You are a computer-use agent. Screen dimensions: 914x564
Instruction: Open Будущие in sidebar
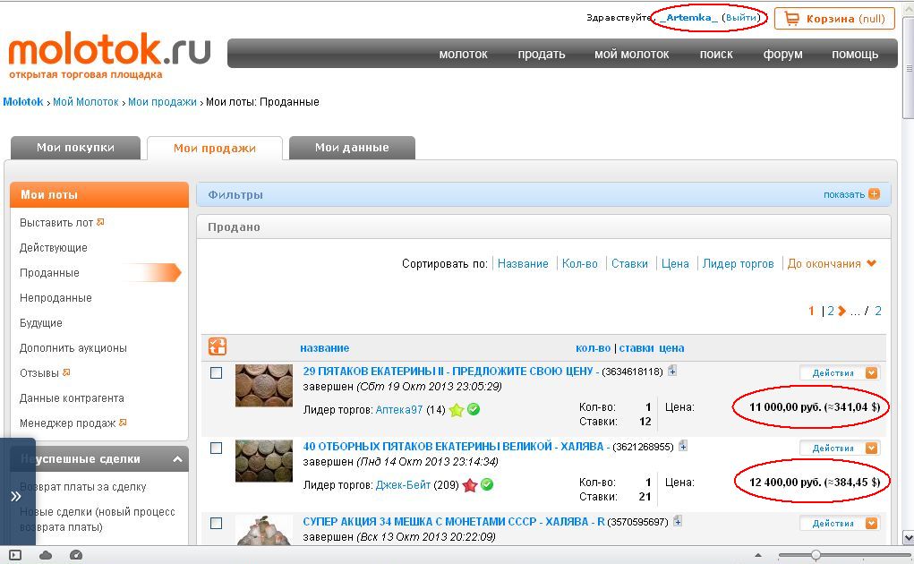coord(41,323)
